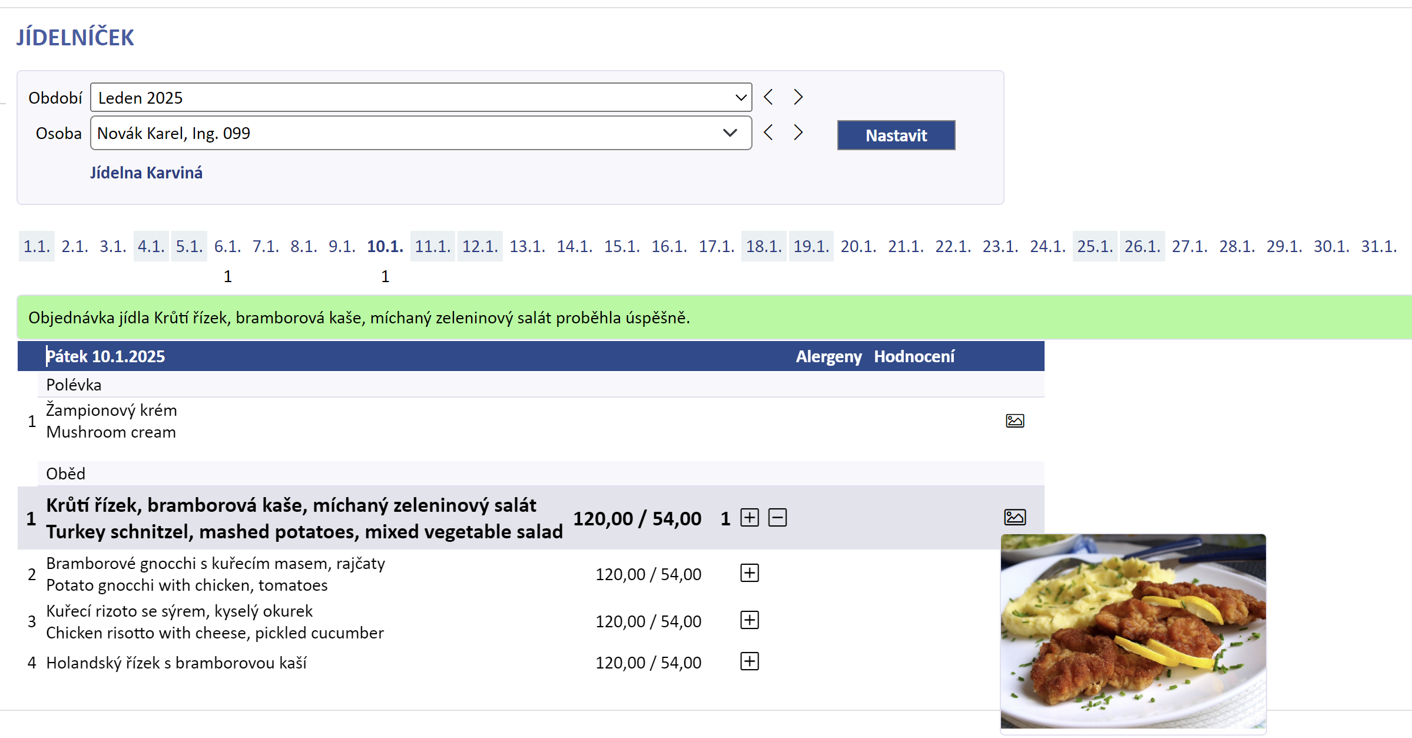The height and width of the screenshot is (738, 1412).
Task: Show photo icon for Krůtí řízek meal
Action: coord(1015,517)
